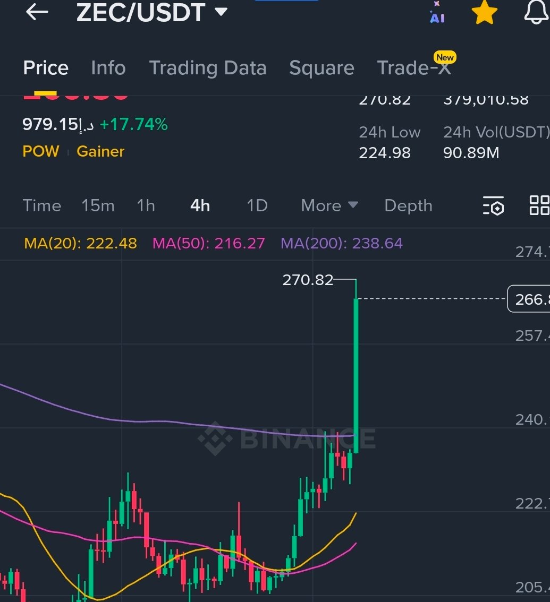Open chart indicator settings icon
550x602 pixels.
[x=494, y=206]
